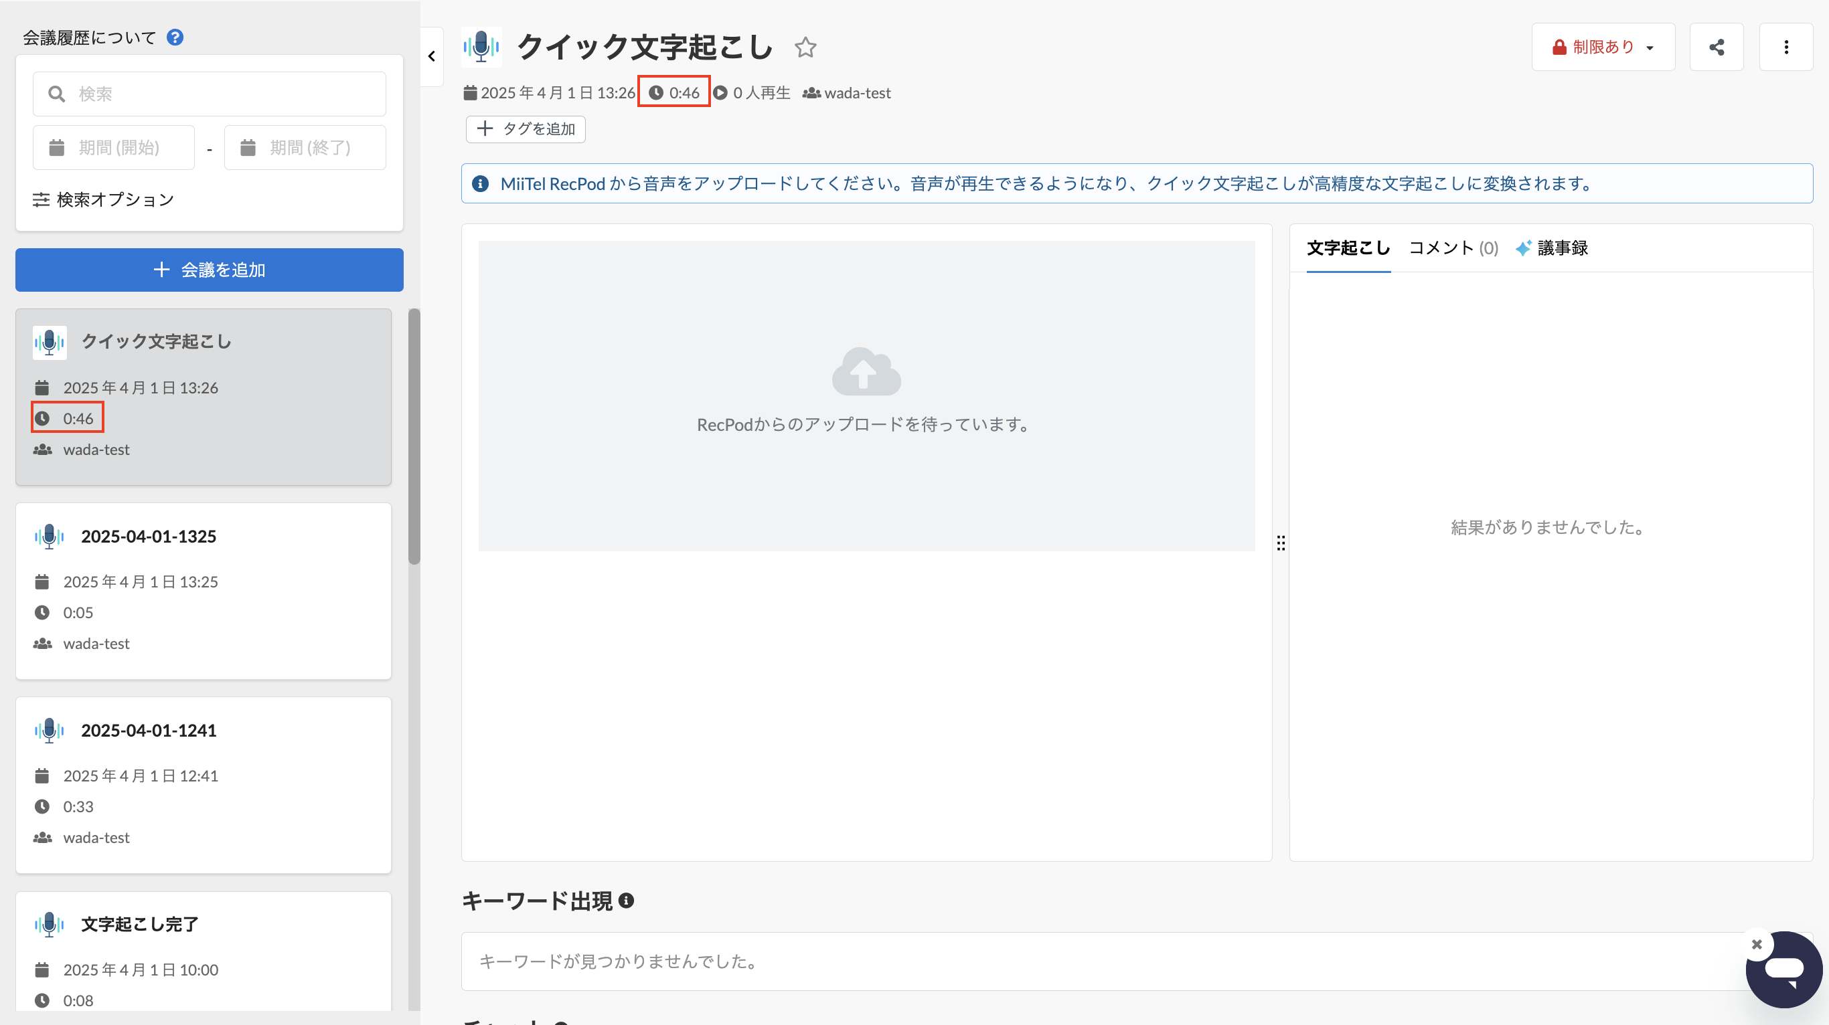
Task: Click the wada-test owner in the header
Action: 846,93
